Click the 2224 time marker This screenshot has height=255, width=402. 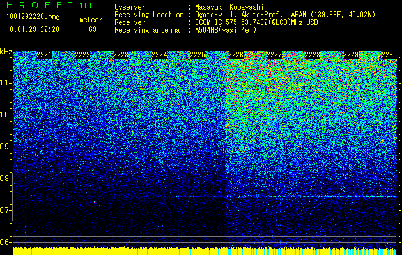pos(159,55)
